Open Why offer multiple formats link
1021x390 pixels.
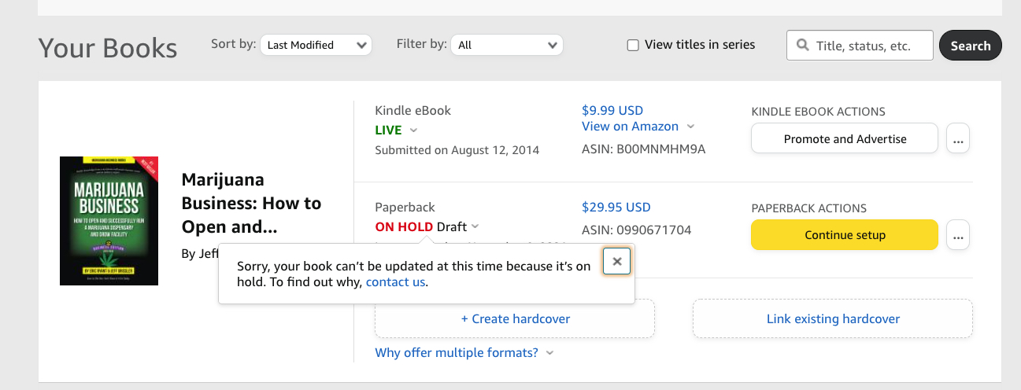(x=457, y=352)
